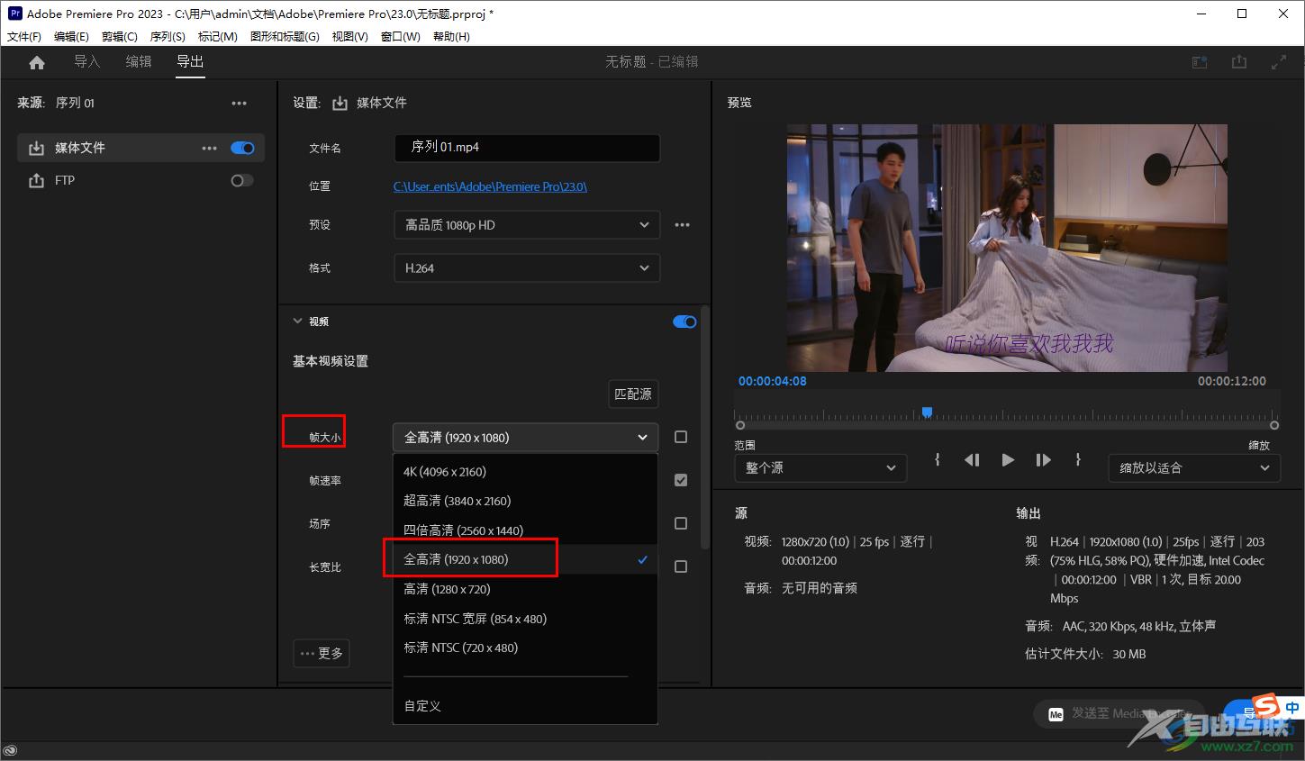
Task: Toggle the Video section switch
Action: point(684,322)
